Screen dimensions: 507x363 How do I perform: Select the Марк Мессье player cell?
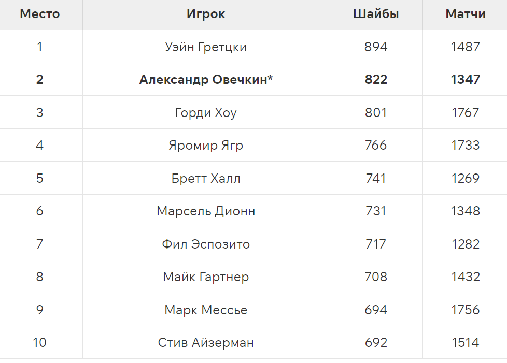click(x=206, y=310)
